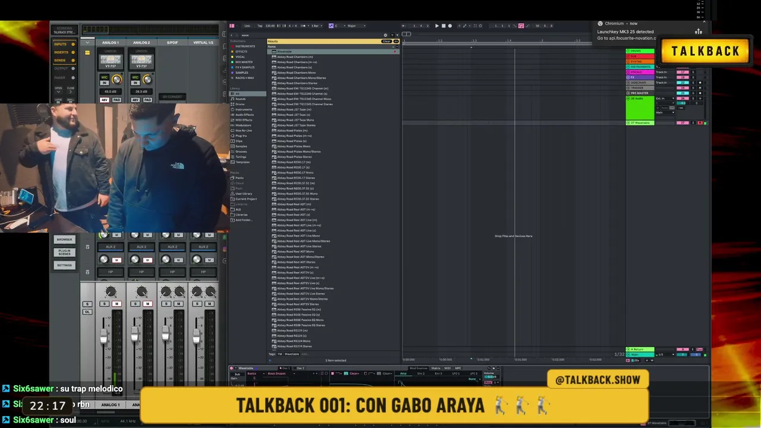
Task: Click the Audio Effects icon in Library
Action: (232, 115)
